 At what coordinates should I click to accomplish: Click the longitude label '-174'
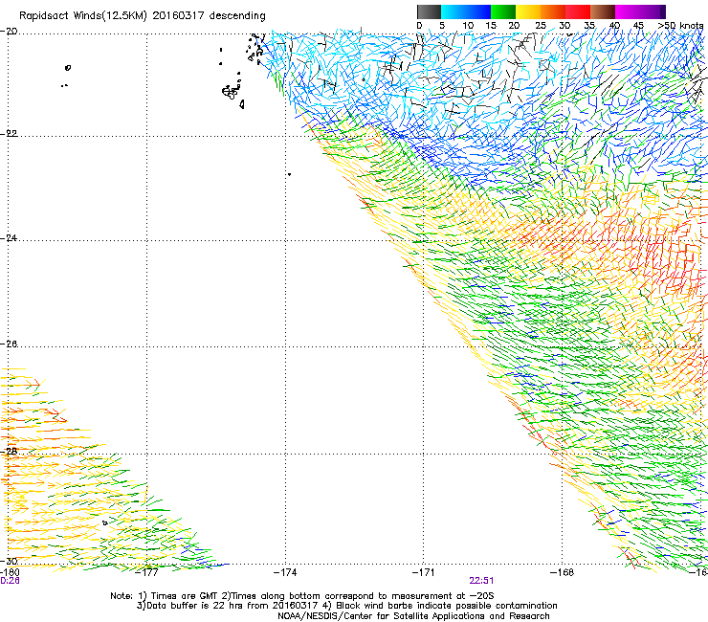[x=285, y=572]
